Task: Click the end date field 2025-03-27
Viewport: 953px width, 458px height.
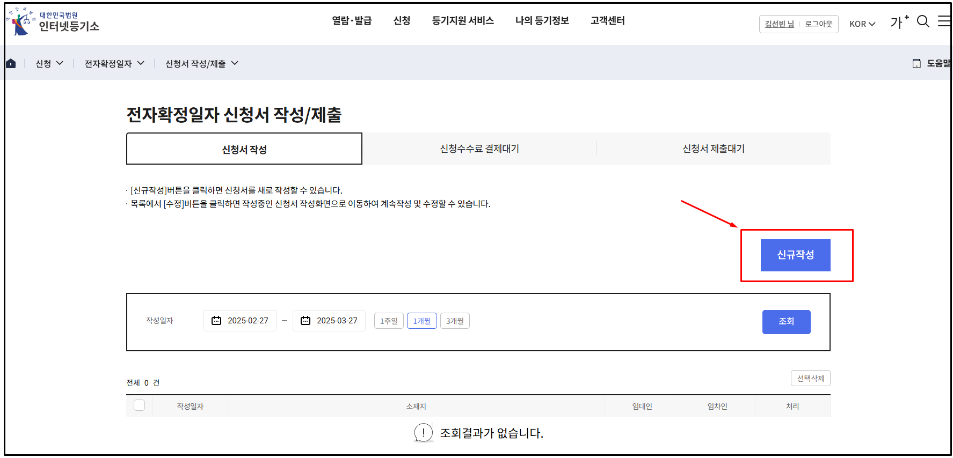Action: [x=329, y=321]
